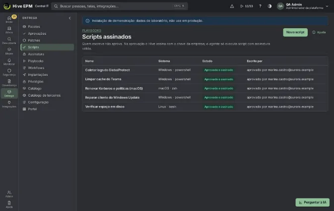This screenshot has width=334, height=211.
Task: Select Scripts in the Entrega menu
Action: click(x=47, y=47)
